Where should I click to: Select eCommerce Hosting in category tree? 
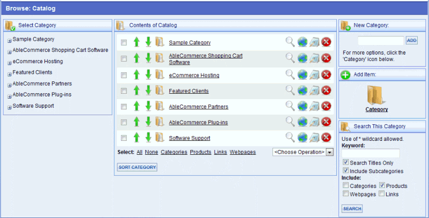(38, 62)
